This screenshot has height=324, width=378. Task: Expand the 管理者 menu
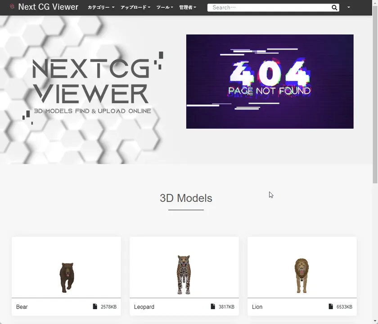tap(188, 8)
